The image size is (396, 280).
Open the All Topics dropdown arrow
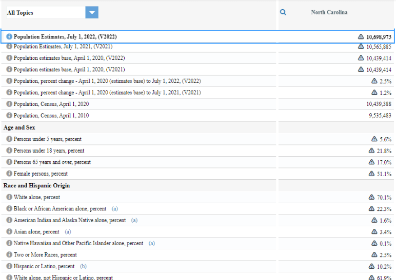[x=92, y=13]
